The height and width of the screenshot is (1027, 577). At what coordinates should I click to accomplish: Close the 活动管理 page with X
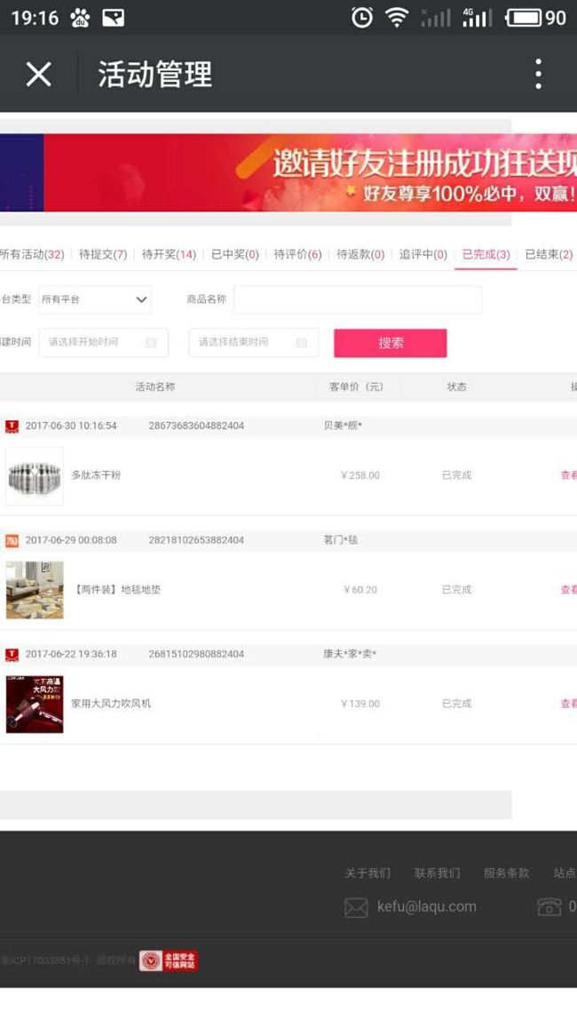pyautogui.click(x=38, y=74)
